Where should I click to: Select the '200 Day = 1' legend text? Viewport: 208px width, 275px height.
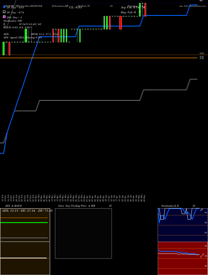15,17
